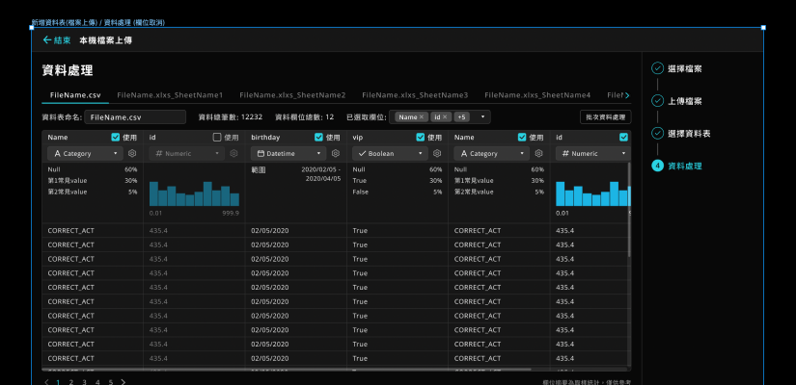Go to previous page with the left arrow
The image size is (796, 385).
pos(46,382)
